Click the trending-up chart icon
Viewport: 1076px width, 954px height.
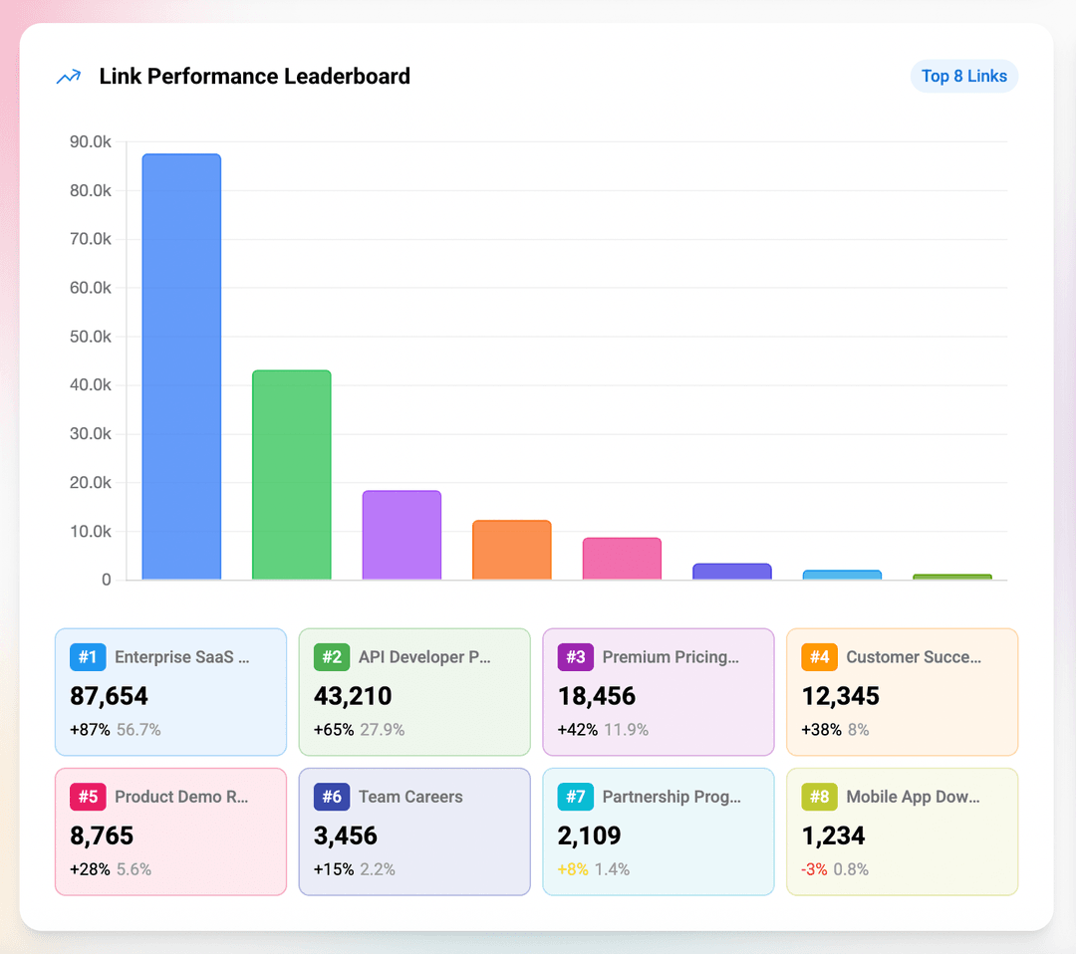68,76
